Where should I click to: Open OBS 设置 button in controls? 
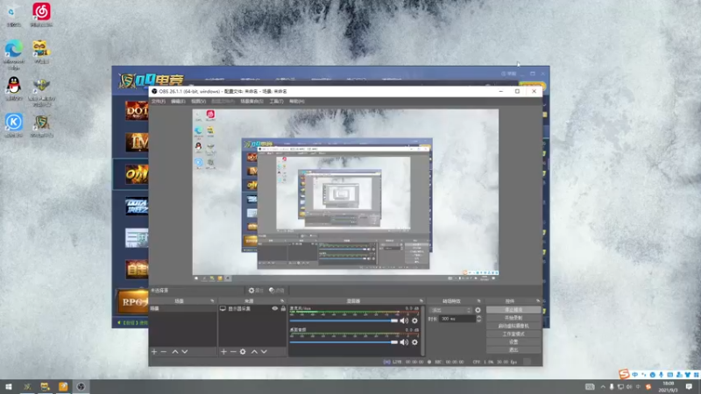pos(513,341)
